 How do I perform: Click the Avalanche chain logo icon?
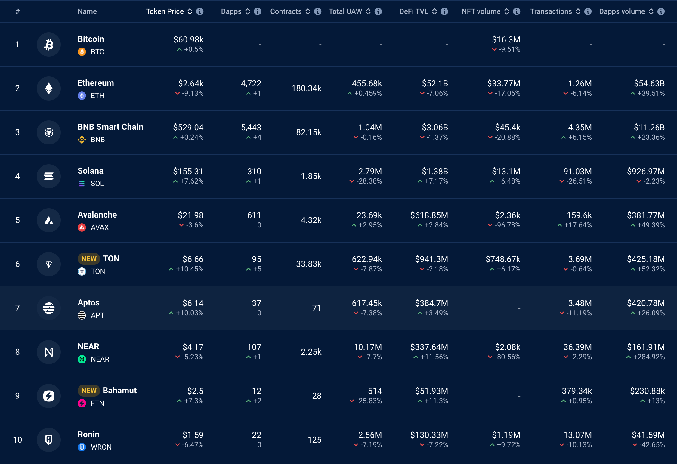pos(49,220)
